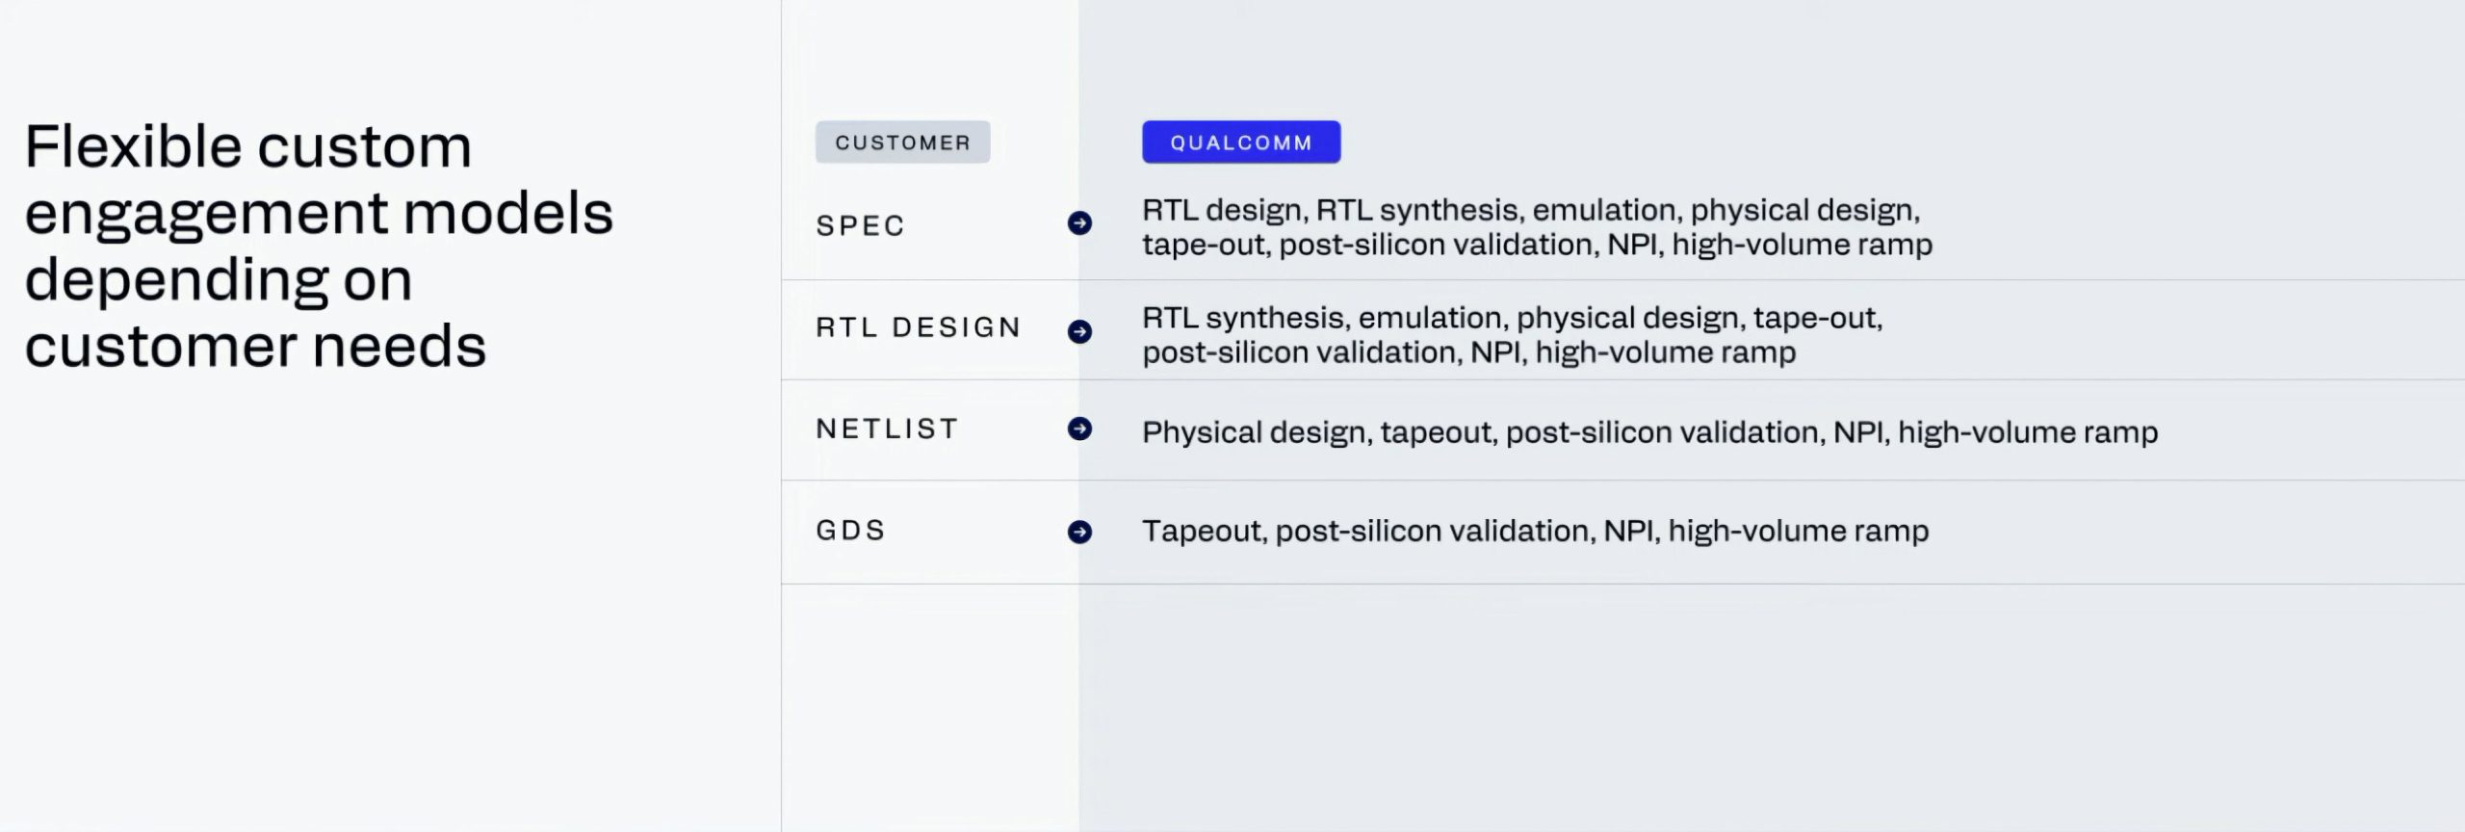The width and height of the screenshot is (2465, 832).
Task: Click the post-silicon validation line in the RTL DESIGN row
Action: [1468, 352]
